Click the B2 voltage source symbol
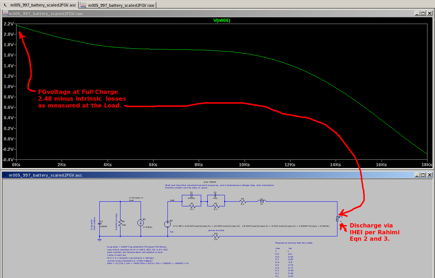 tap(167, 224)
